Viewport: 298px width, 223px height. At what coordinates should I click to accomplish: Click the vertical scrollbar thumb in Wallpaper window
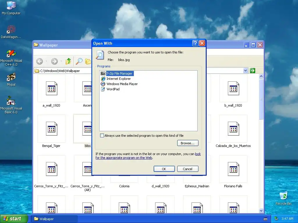(x=261, y=99)
